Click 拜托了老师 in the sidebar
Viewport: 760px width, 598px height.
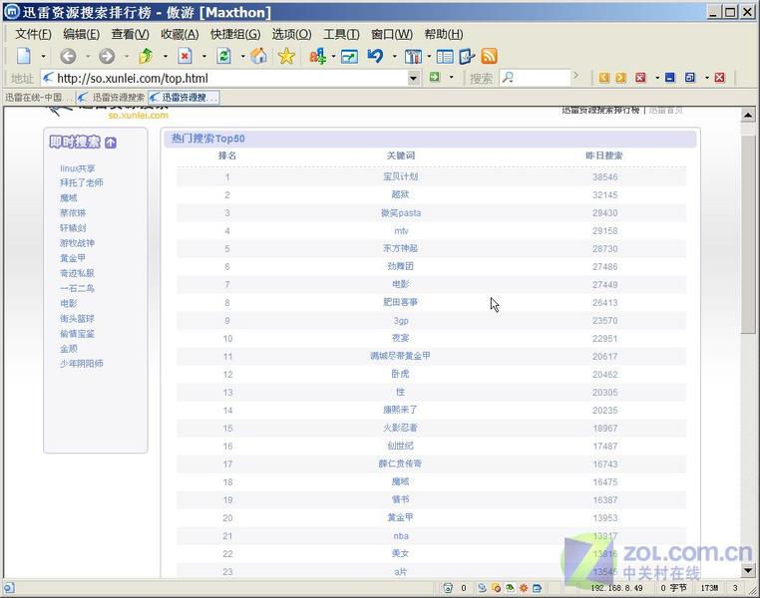point(82,182)
